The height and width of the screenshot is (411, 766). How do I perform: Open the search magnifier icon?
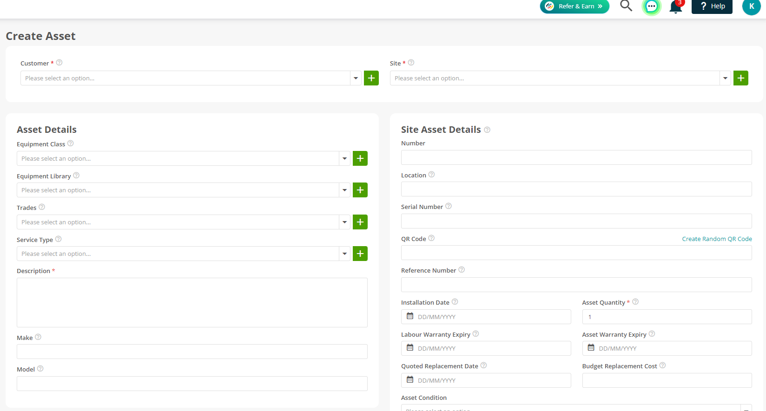[x=626, y=6]
